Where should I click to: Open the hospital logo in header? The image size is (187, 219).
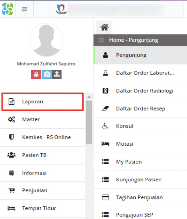pos(61,9)
